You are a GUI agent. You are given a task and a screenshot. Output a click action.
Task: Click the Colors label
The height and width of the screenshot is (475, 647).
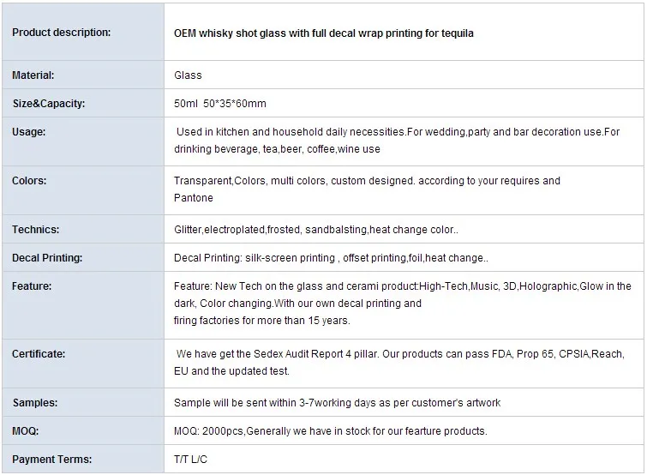click(x=30, y=181)
